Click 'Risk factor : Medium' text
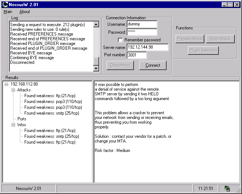This screenshot has width=242, height=194. click(112, 150)
